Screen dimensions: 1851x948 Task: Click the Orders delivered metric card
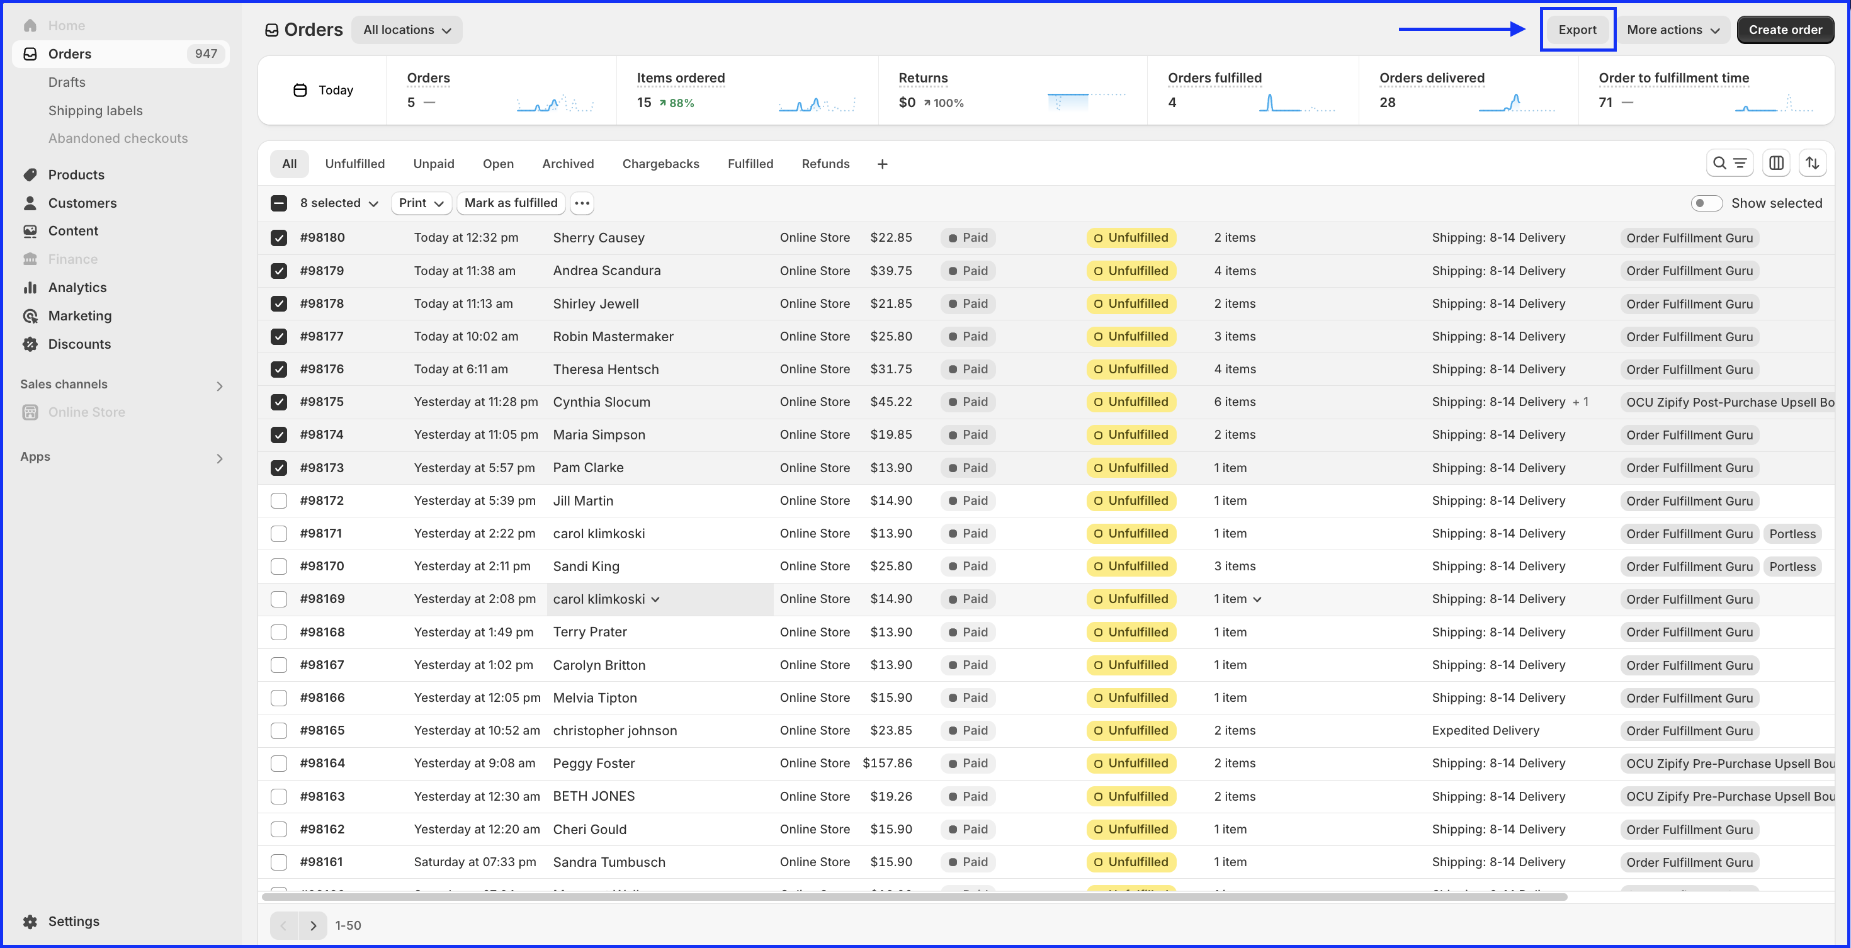pos(1468,91)
